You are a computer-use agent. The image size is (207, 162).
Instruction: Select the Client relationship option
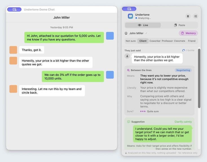[x=143, y=41]
